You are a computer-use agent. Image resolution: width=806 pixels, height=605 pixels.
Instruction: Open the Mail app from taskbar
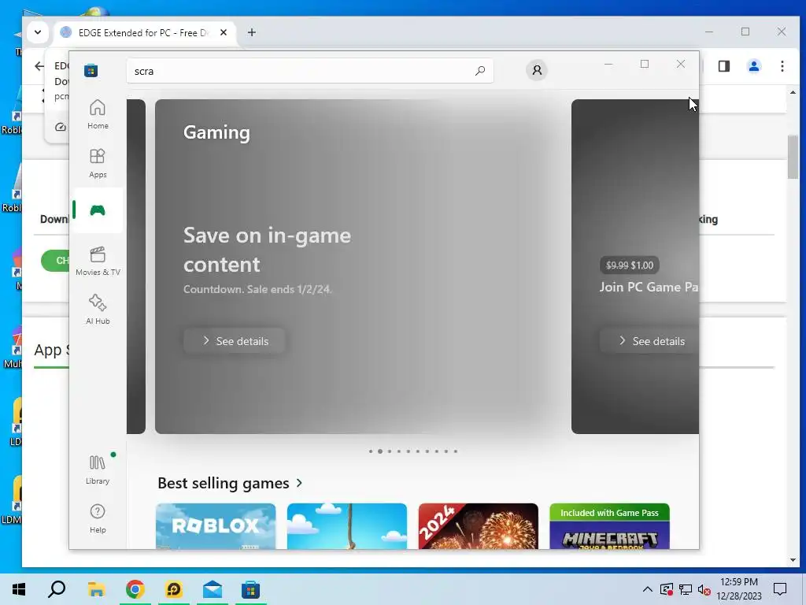(x=212, y=589)
